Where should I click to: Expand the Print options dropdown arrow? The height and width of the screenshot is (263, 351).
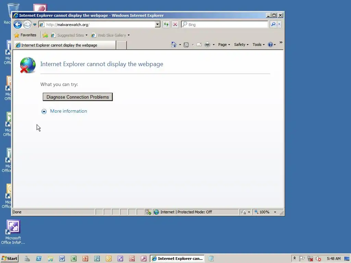[214, 45]
